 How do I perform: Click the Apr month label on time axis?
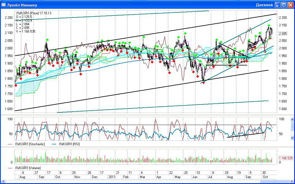click(x=159, y=177)
